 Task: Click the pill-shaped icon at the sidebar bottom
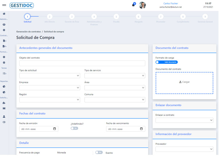(x=4, y=122)
